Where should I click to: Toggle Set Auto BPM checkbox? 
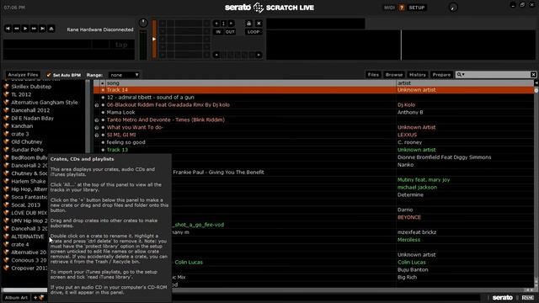click(49, 75)
